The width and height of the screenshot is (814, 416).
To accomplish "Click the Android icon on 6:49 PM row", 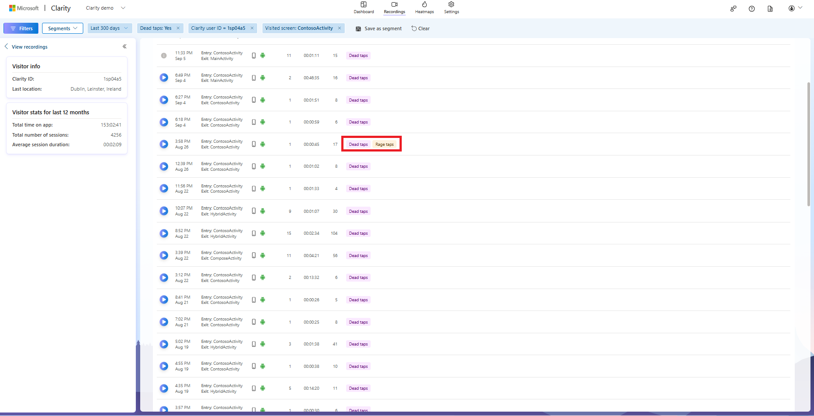I will click(x=262, y=78).
